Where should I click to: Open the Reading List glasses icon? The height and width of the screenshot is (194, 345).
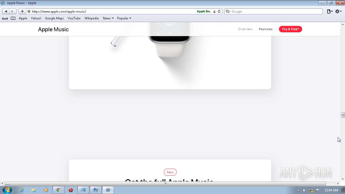(5, 18)
